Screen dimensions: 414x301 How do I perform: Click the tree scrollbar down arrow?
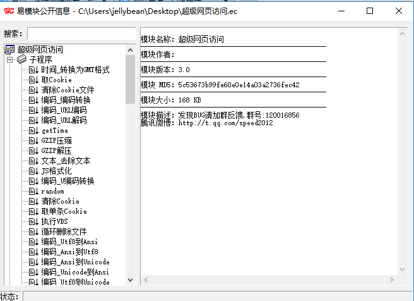click(130, 280)
